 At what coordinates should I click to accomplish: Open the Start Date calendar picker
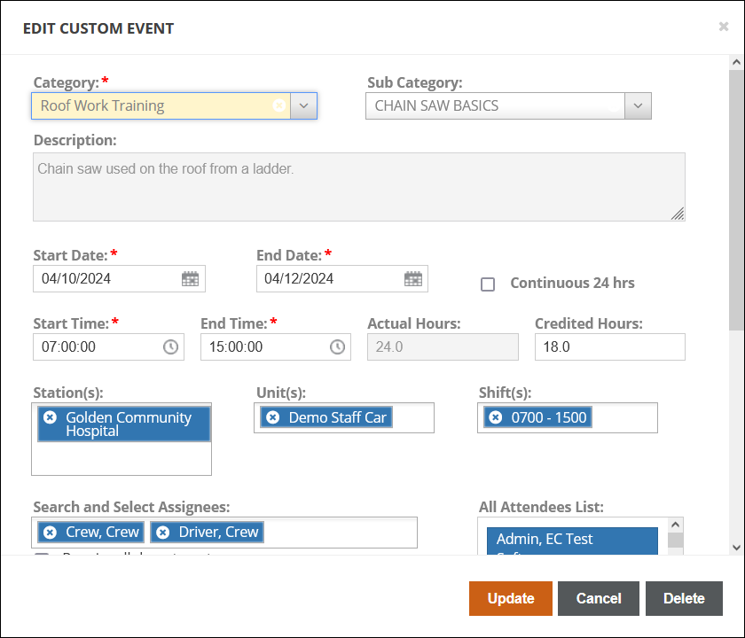pyautogui.click(x=191, y=278)
